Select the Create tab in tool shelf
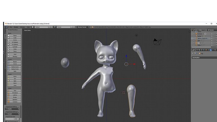Viewport: 217px width, 122px height. 5,37
